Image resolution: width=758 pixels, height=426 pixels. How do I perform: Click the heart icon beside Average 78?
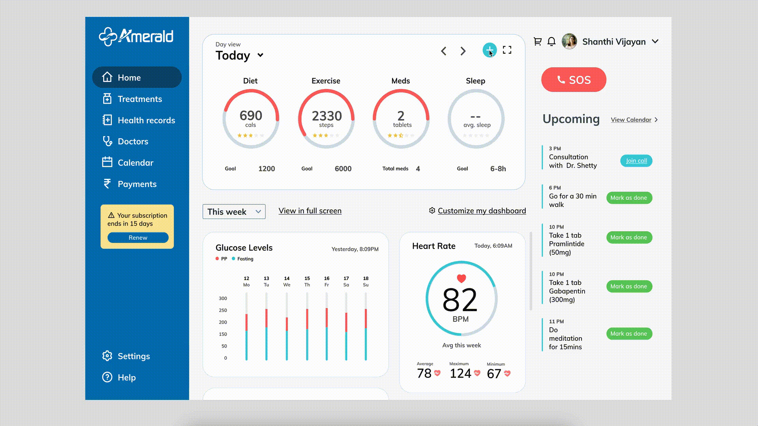(437, 373)
